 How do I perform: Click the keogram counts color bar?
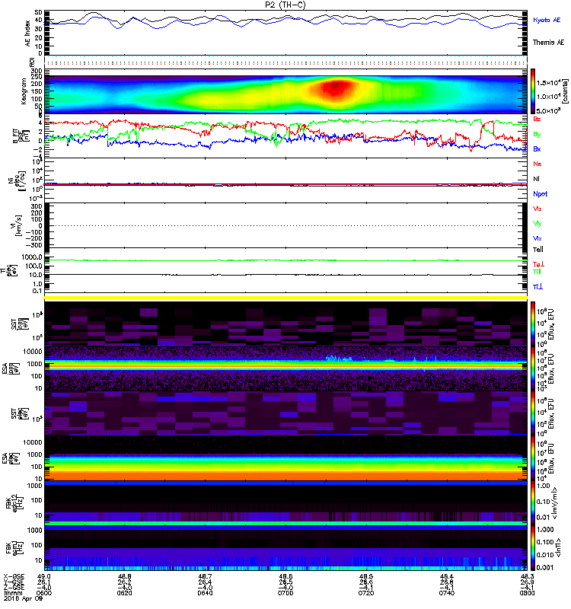(x=533, y=91)
